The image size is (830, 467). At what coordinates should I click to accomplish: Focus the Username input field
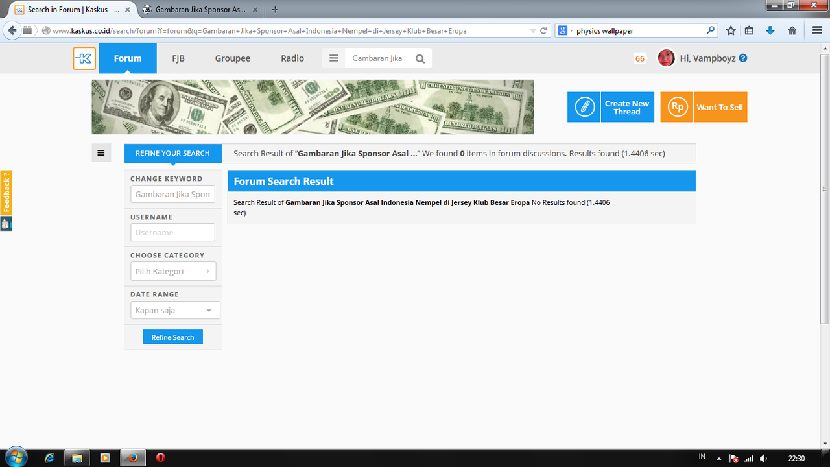click(172, 232)
